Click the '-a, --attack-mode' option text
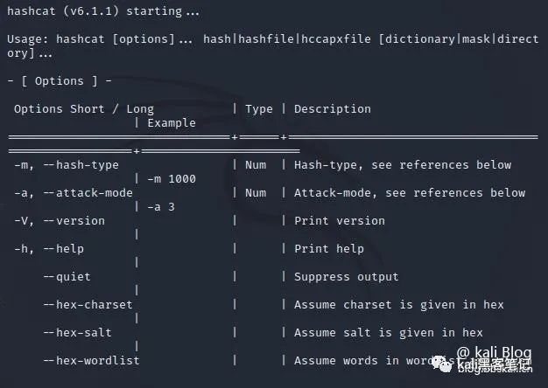Screen dimensions: 548x388 tap(74, 193)
